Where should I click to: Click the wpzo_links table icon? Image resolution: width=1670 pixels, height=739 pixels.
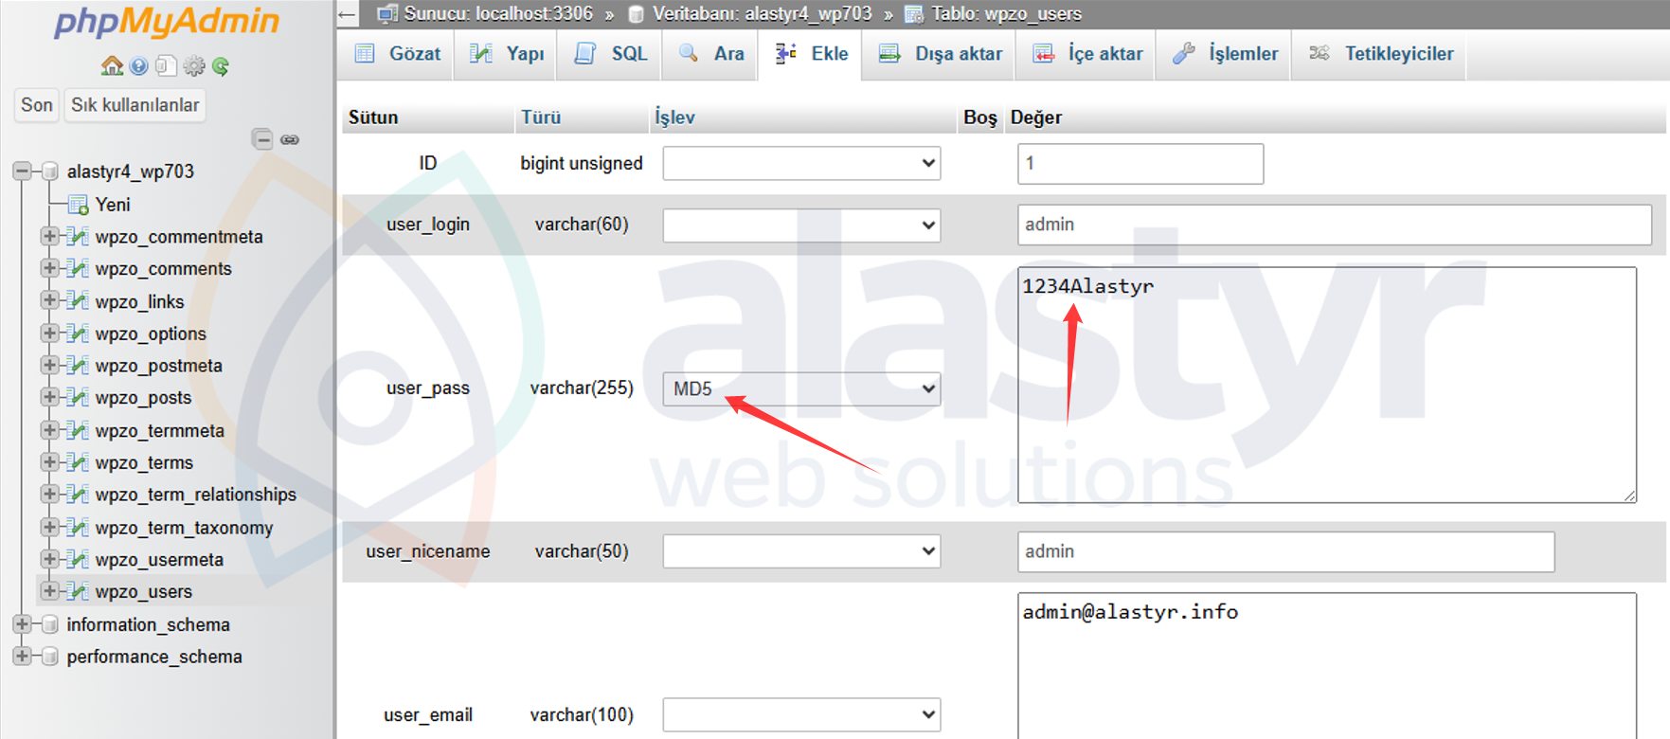[x=78, y=301]
